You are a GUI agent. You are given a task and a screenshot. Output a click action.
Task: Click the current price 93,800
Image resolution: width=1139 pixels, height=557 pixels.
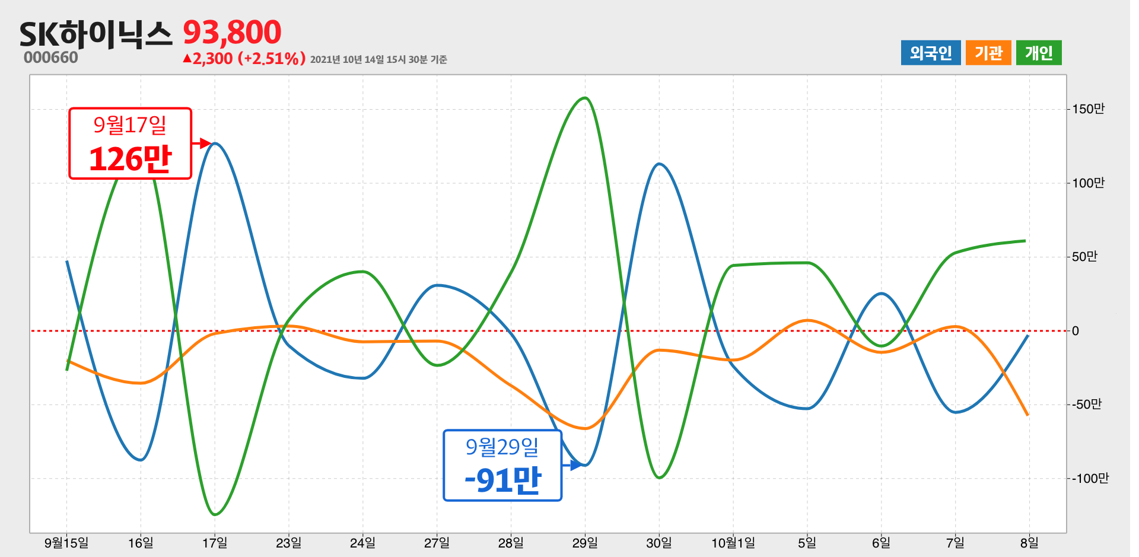point(232,32)
